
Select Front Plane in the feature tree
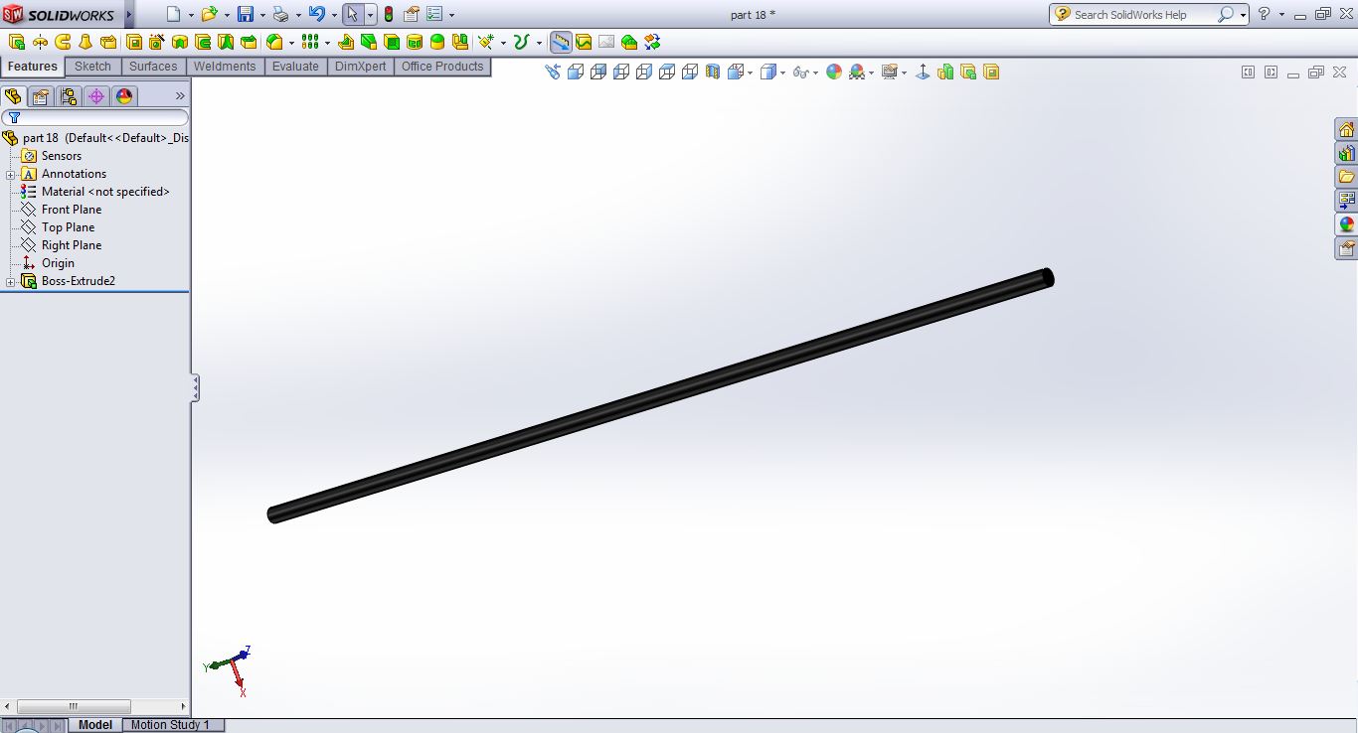tap(72, 210)
